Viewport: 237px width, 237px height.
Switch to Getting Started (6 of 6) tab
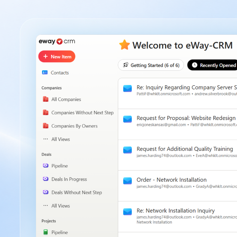(x=151, y=65)
